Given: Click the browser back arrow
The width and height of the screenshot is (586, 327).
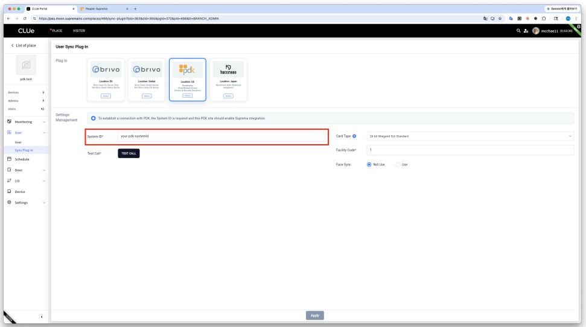Looking at the screenshot, I should pos(8,18).
